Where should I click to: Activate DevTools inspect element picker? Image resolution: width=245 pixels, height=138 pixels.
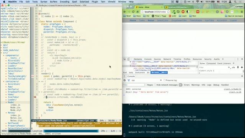click(x=124, y=59)
